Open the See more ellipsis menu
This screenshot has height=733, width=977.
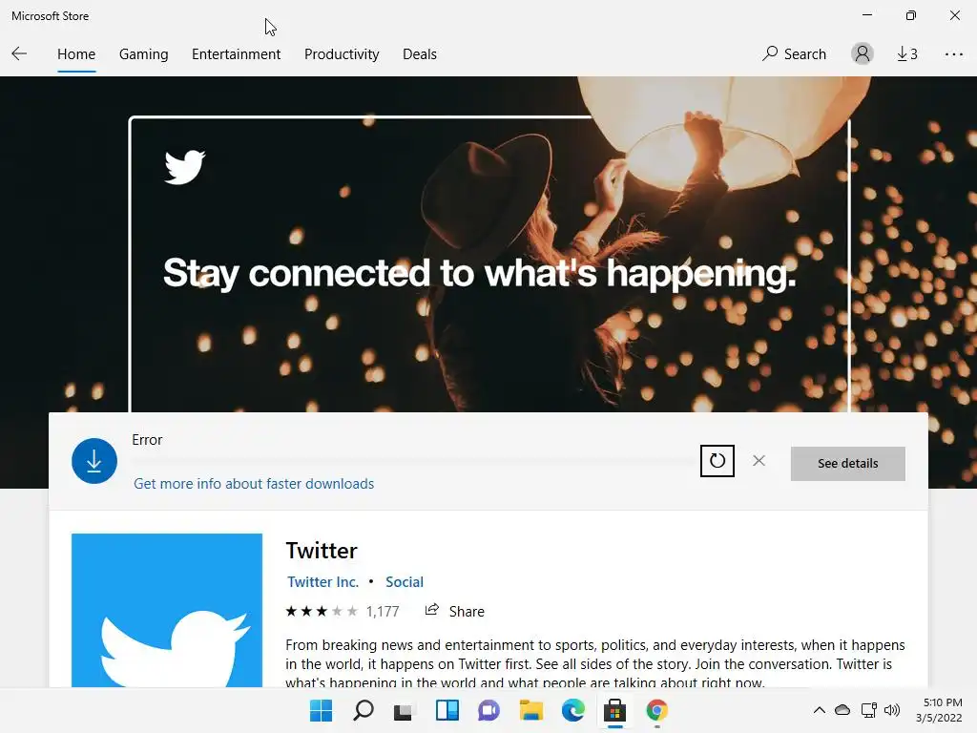953,54
